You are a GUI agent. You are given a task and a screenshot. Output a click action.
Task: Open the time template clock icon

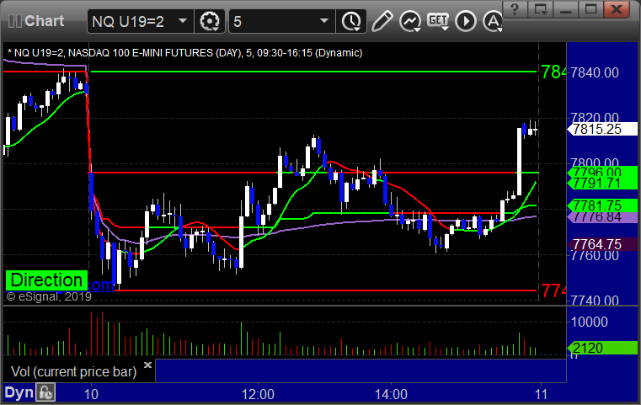pos(351,21)
